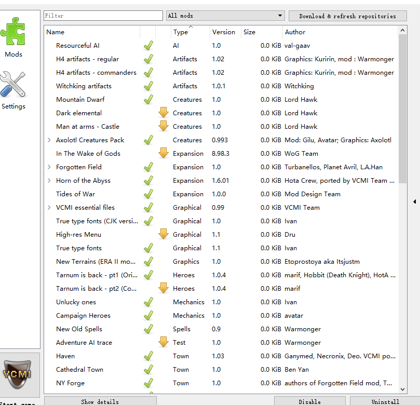Sort the list by Author column
Screen dimensions: 420x405
pos(340,32)
